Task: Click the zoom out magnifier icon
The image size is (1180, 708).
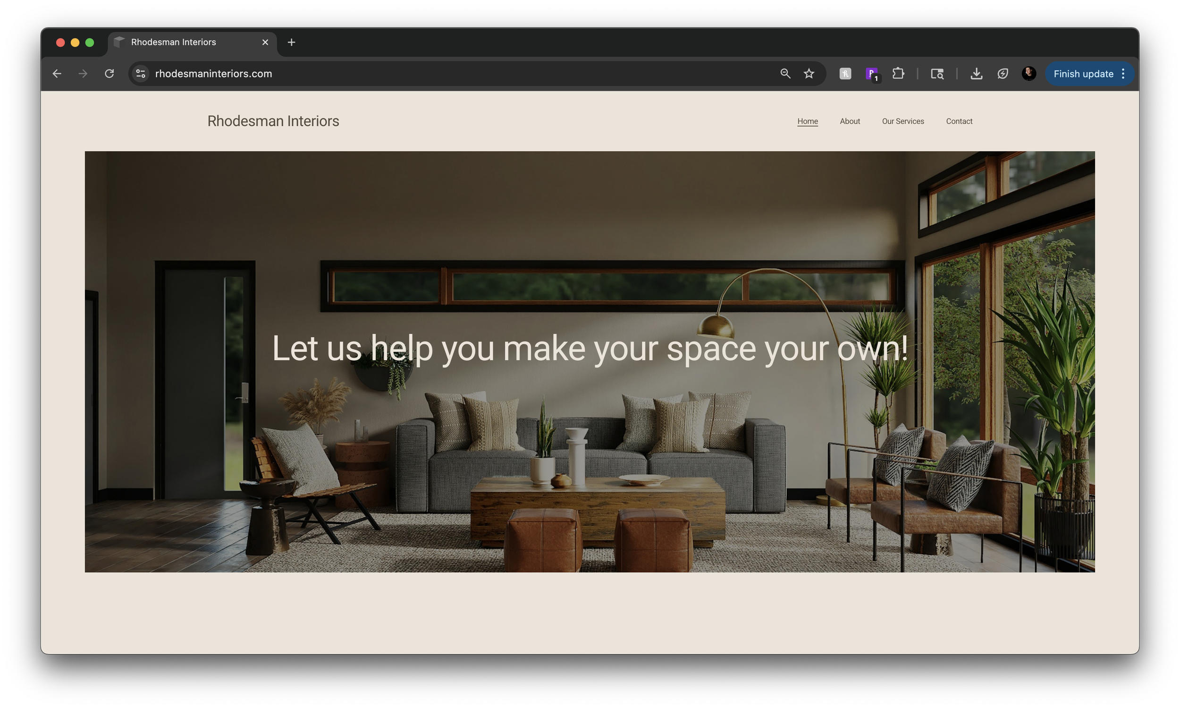Action: tap(785, 74)
